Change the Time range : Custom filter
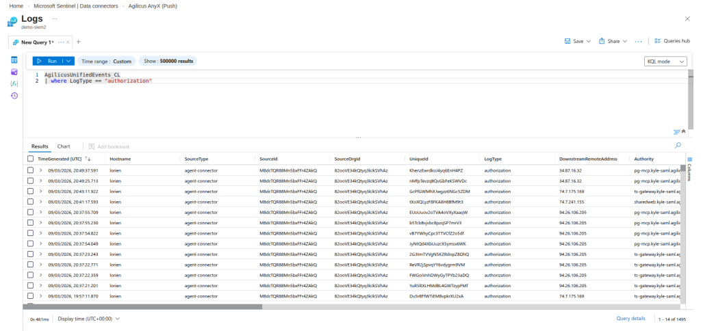 (106, 61)
